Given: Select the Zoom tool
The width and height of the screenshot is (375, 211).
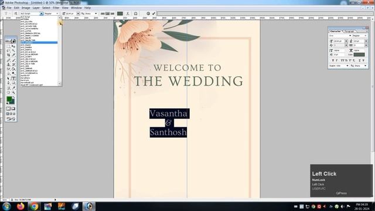Looking at the screenshot, I should [x=13, y=93].
